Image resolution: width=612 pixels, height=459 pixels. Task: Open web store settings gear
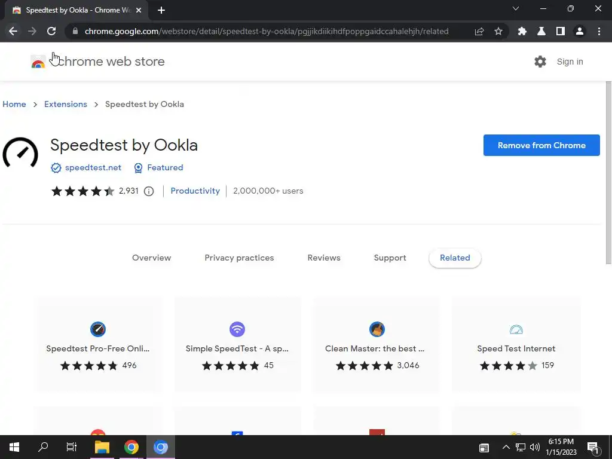coord(540,62)
